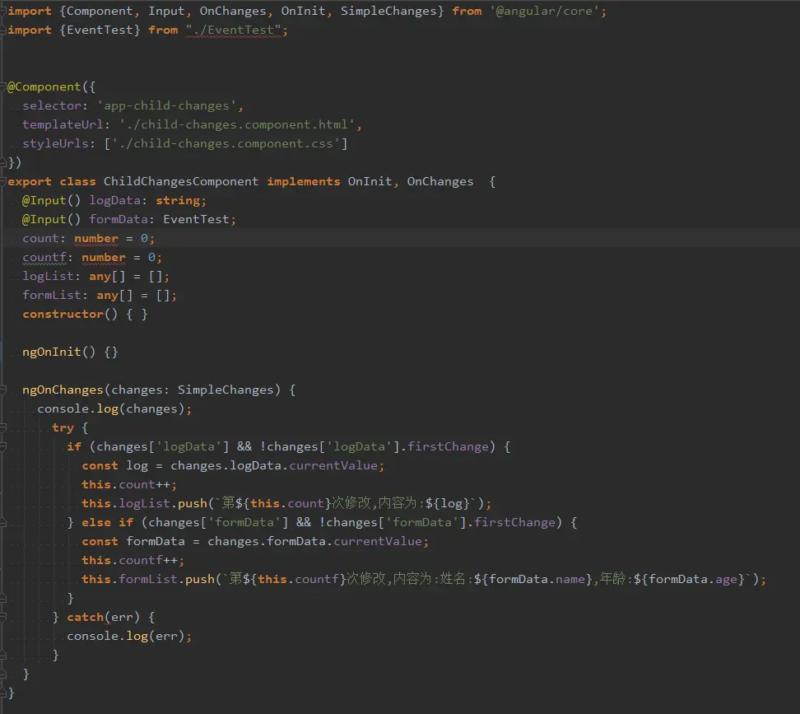Click the @Component decorator name

click(x=44, y=86)
